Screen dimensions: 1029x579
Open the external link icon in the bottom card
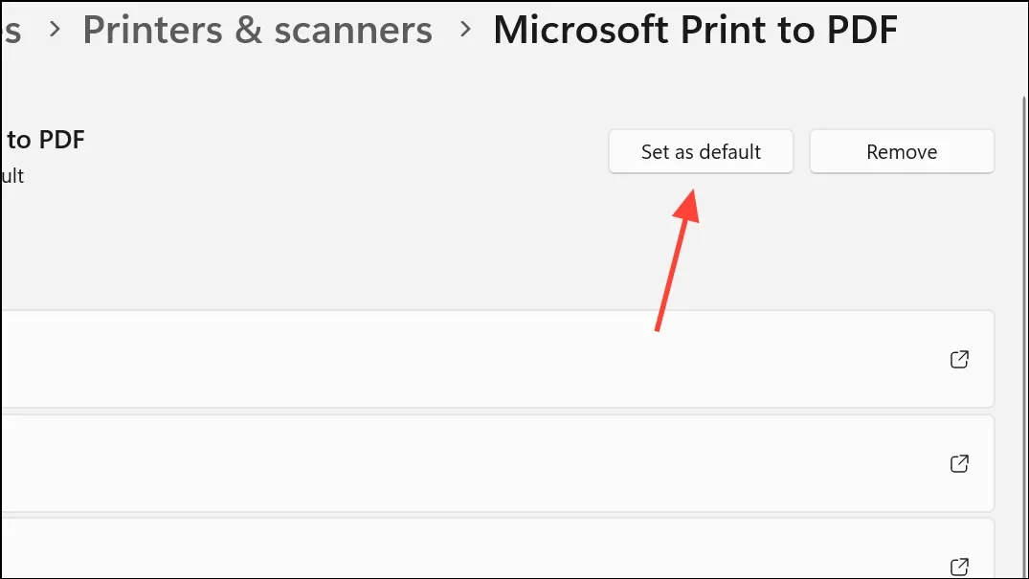pyautogui.click(x=959, y=566)
